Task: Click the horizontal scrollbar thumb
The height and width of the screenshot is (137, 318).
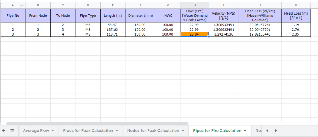Action: pyautogui.click(x=97, y=123)
